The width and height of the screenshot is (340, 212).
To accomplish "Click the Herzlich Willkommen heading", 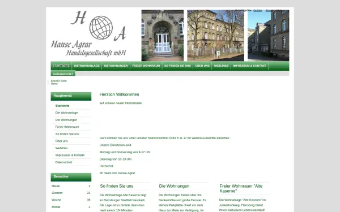I will pyautogui.click(x=119, y=94).
